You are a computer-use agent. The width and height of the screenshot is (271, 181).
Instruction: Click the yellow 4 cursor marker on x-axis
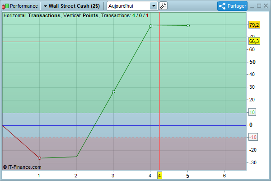pos(159,176)
